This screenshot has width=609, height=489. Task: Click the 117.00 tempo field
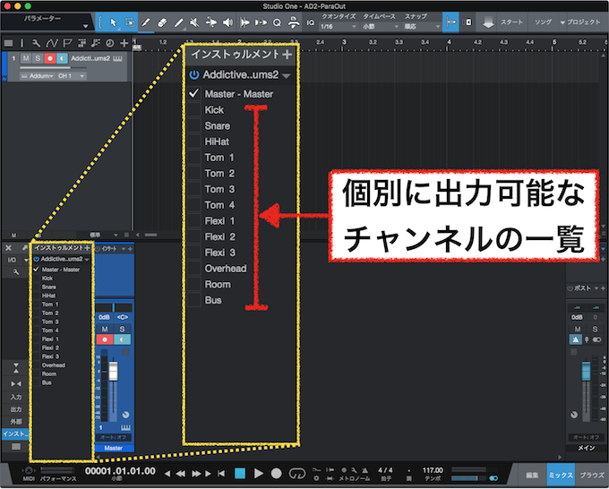(433, 470)
